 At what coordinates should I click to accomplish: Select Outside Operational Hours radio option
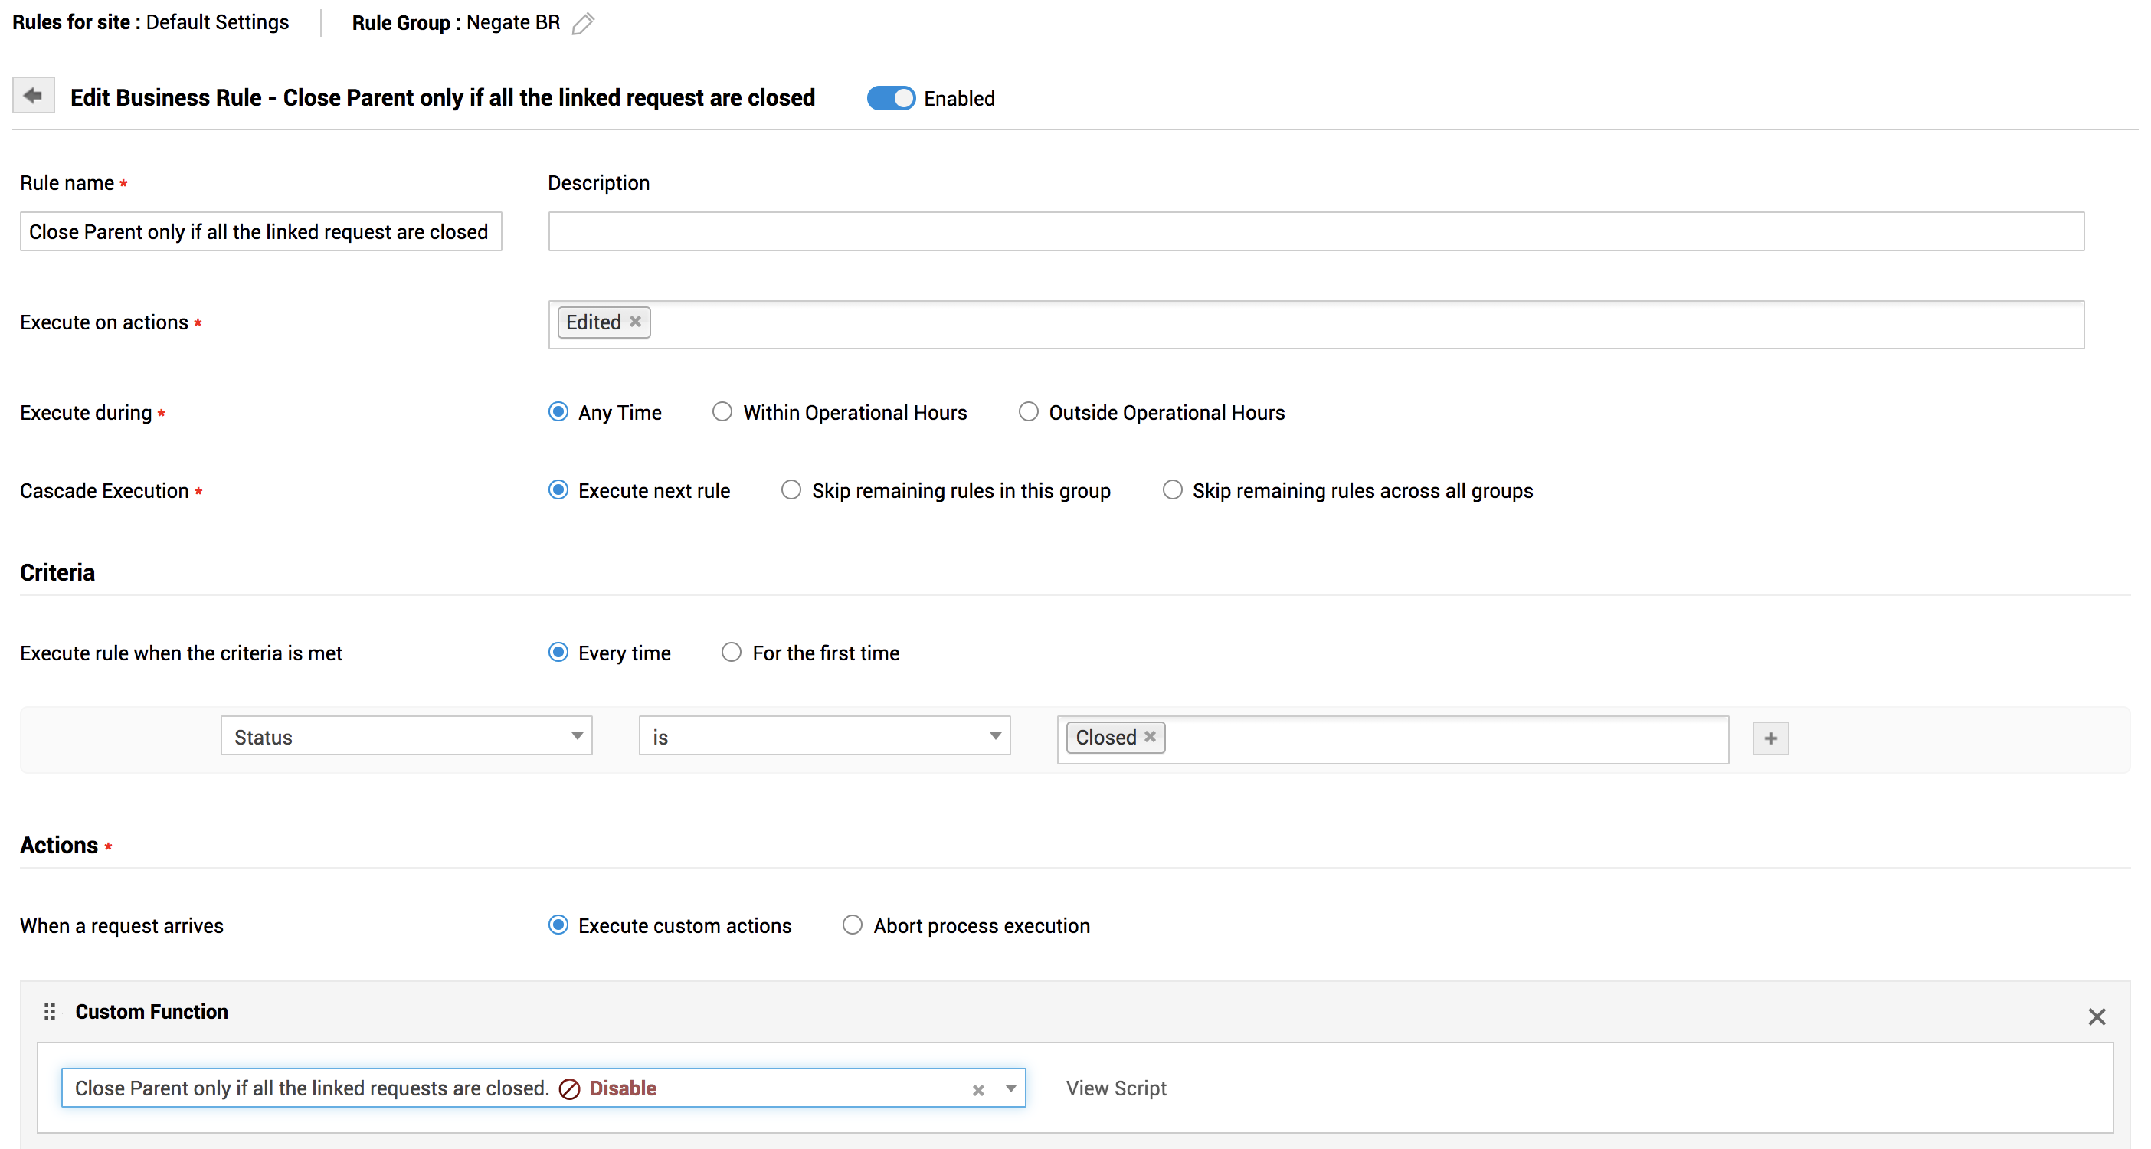click(x=1028, y=411)
